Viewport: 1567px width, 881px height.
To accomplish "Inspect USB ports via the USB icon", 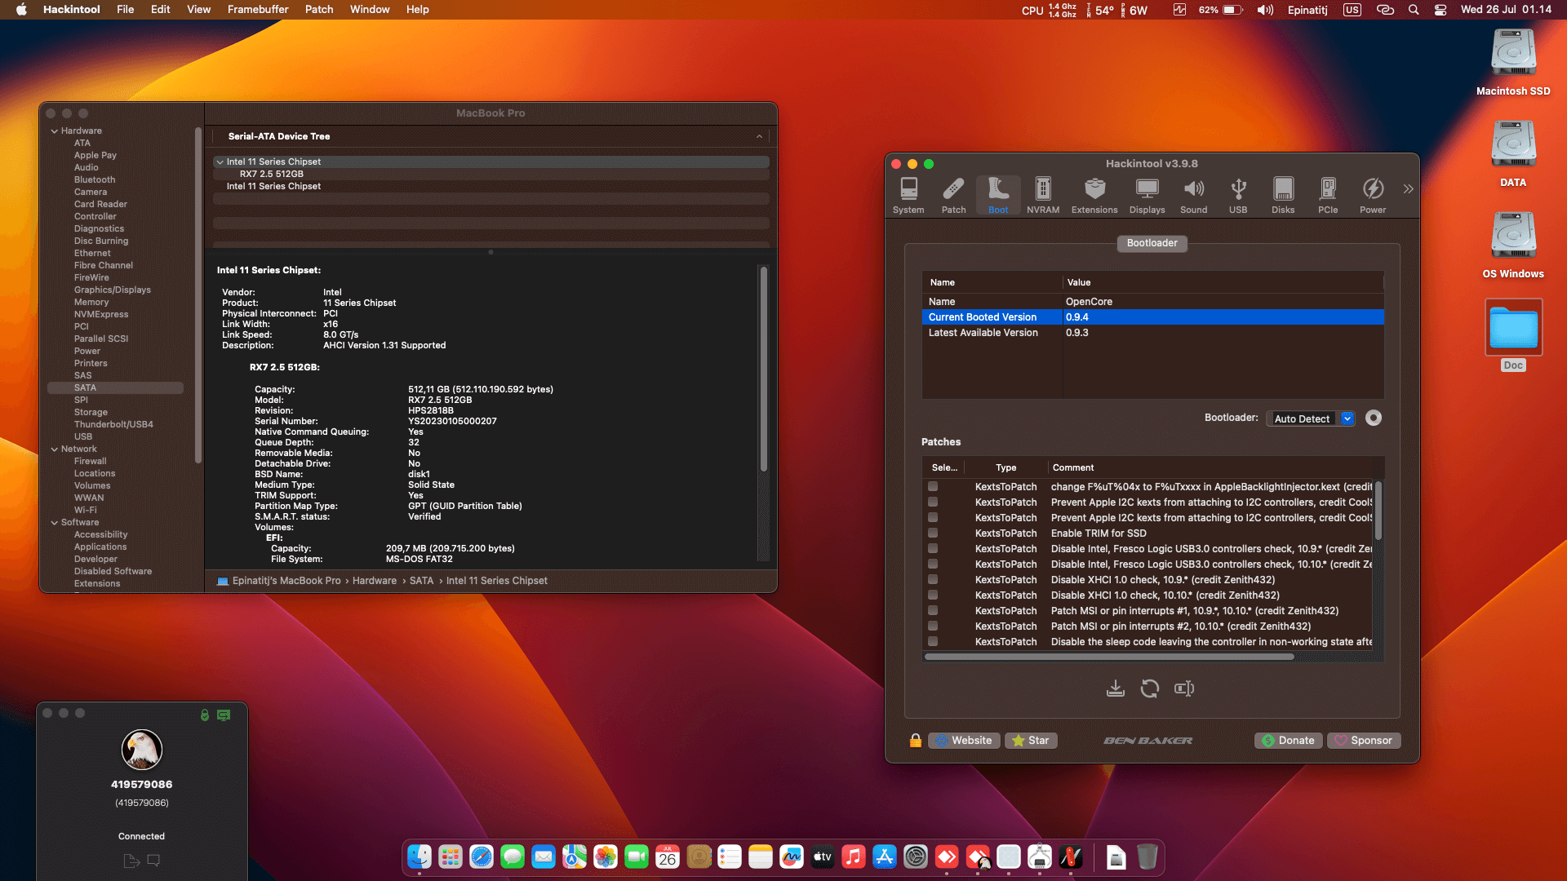I will (x=1238, y=194).
